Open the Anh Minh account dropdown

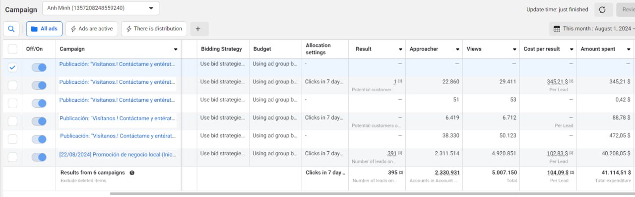coord(101,8)
